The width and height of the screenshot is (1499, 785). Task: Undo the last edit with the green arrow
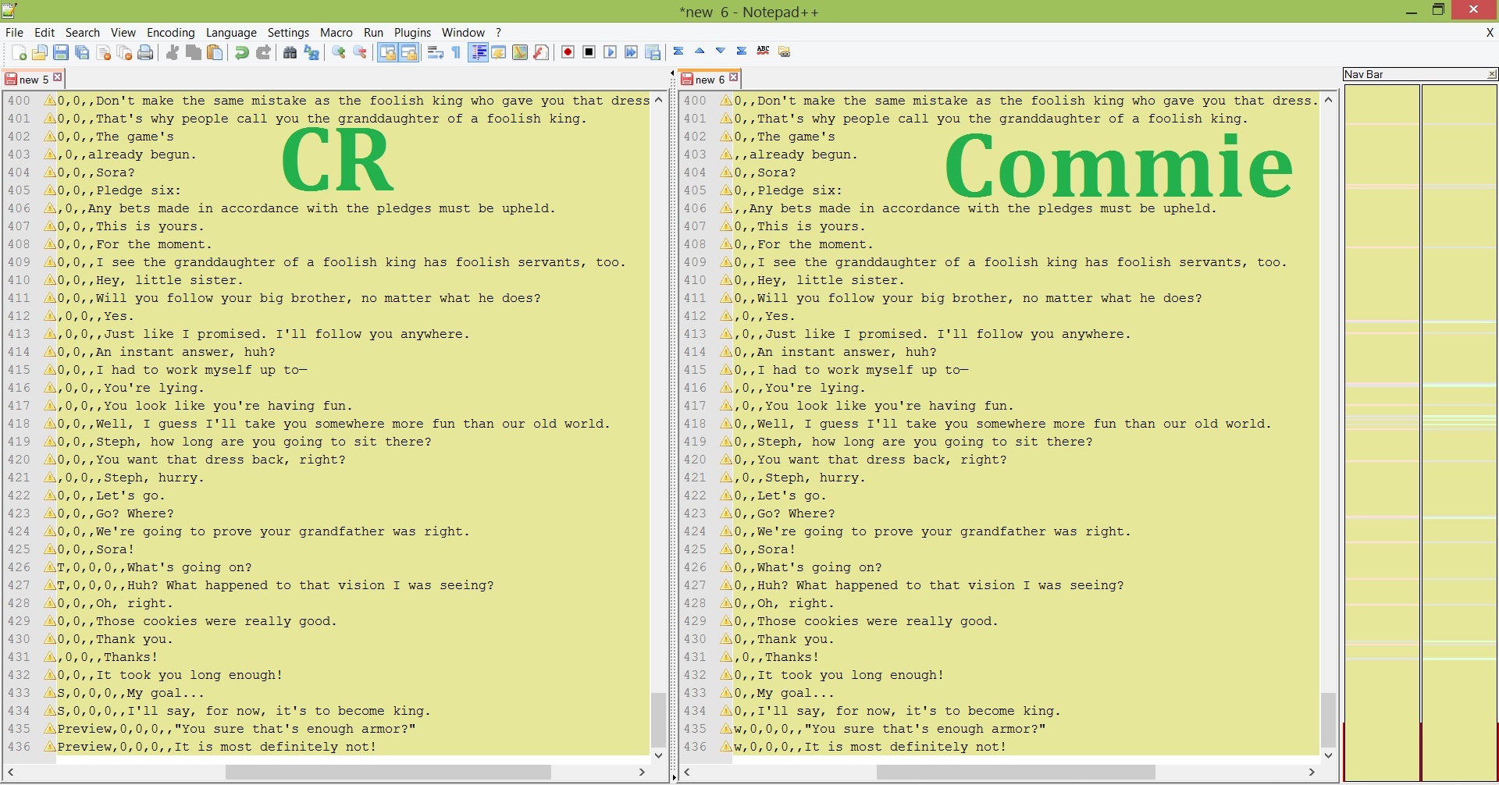[x=242, y=52]
